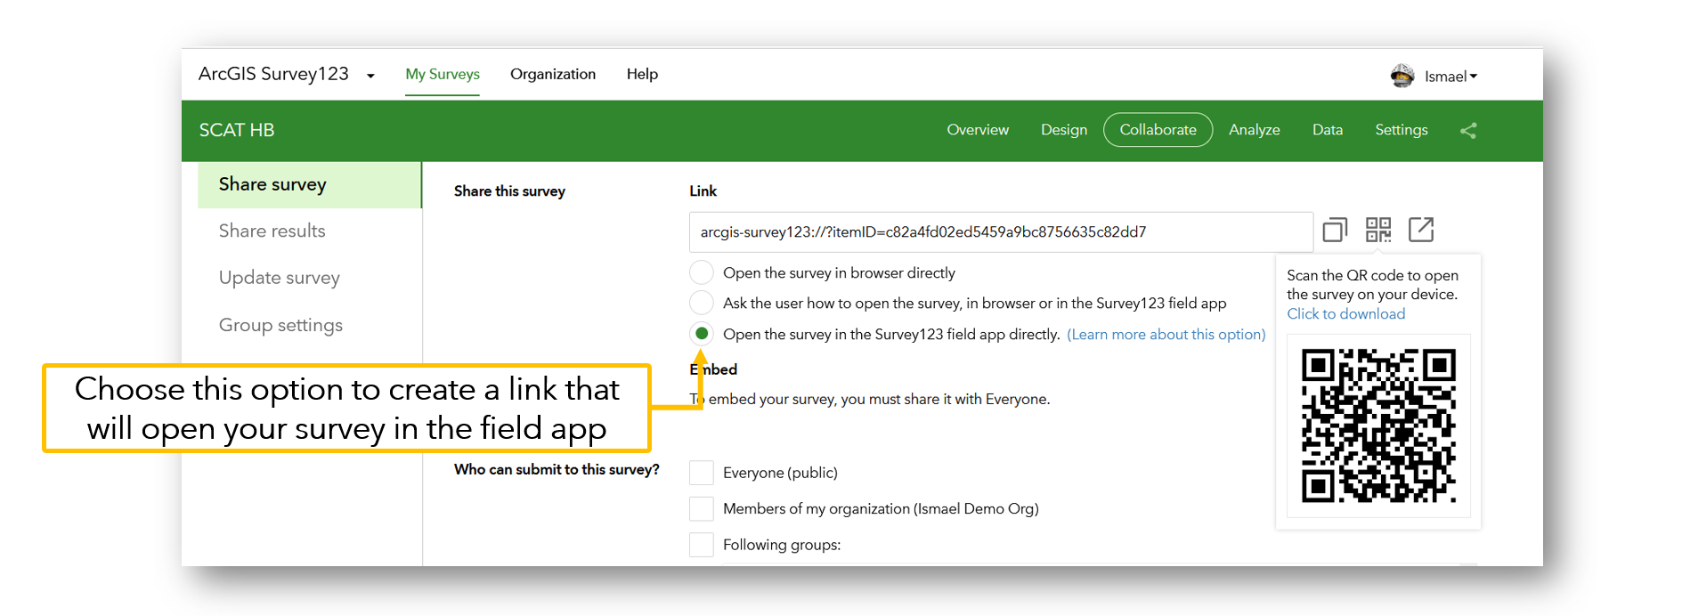Screen dimensions: 1682x616
Task: Open the Ismael account menu
Action: [x=1450, y=77]
